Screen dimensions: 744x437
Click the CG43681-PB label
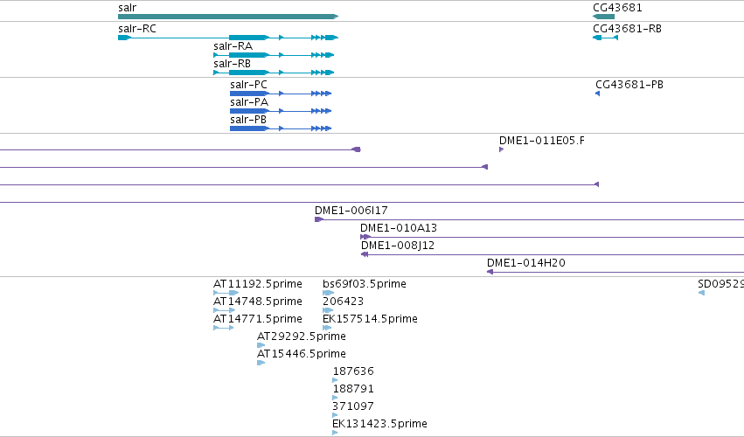[x=629, y=85]
